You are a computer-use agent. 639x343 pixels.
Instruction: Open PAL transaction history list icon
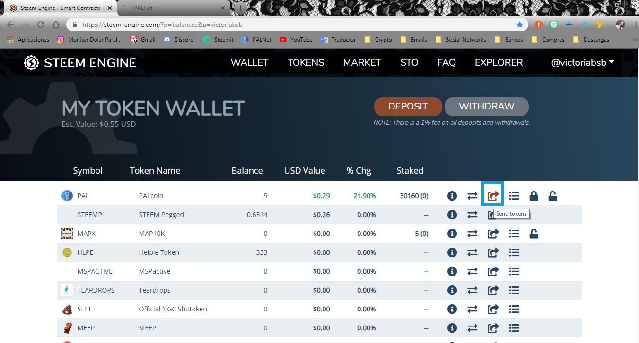click(x=514, y=196)
